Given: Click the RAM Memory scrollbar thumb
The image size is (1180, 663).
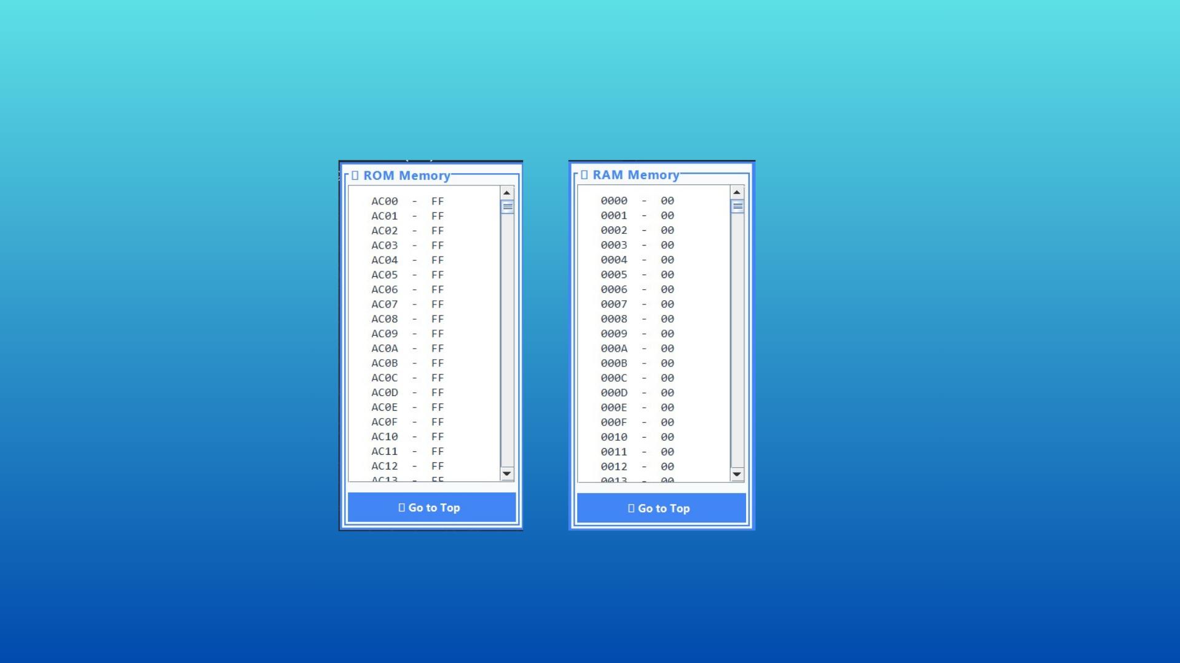Looking at the screenshot, I should point(737,207).
